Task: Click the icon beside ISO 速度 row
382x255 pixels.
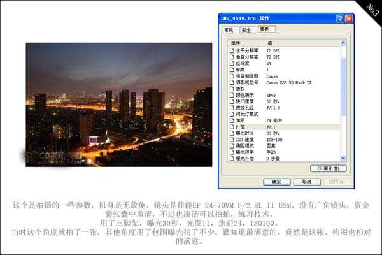Action: click(x=232, y=140)
